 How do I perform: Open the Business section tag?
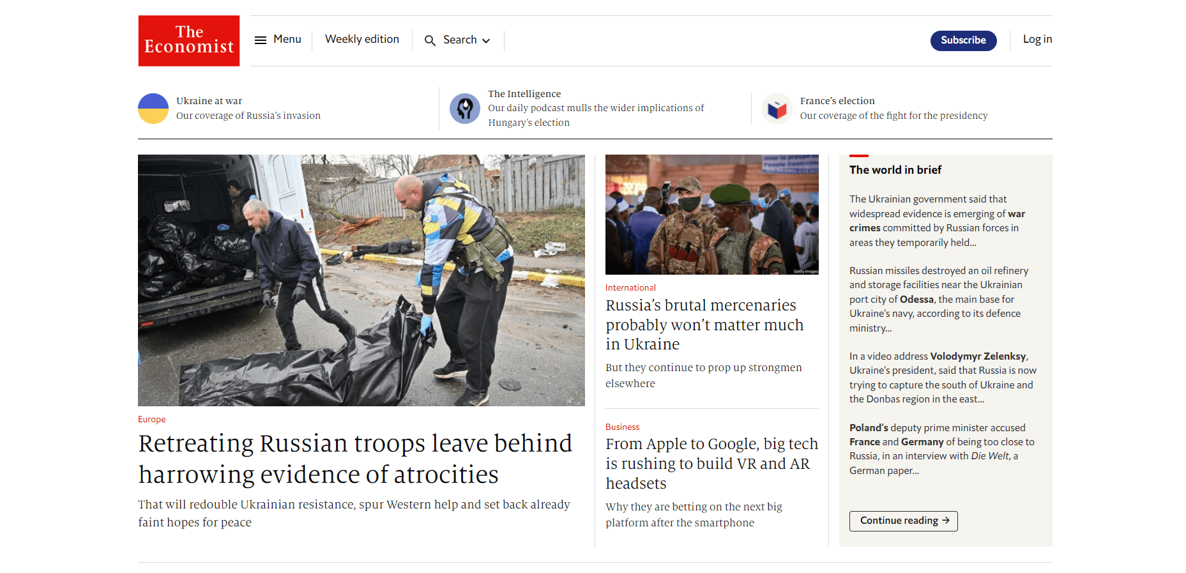tap(622, 427)
